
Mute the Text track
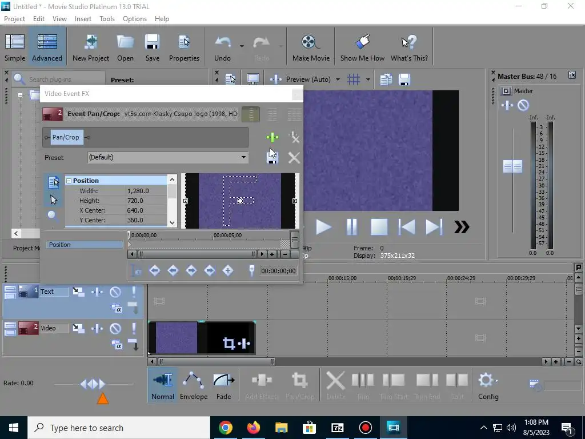[115, 292]
